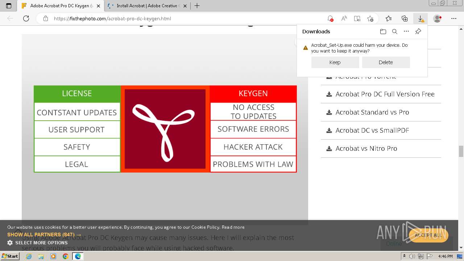
Task: Open Acrobat vs Nitro Pro link
Action: tap(366, 149)
